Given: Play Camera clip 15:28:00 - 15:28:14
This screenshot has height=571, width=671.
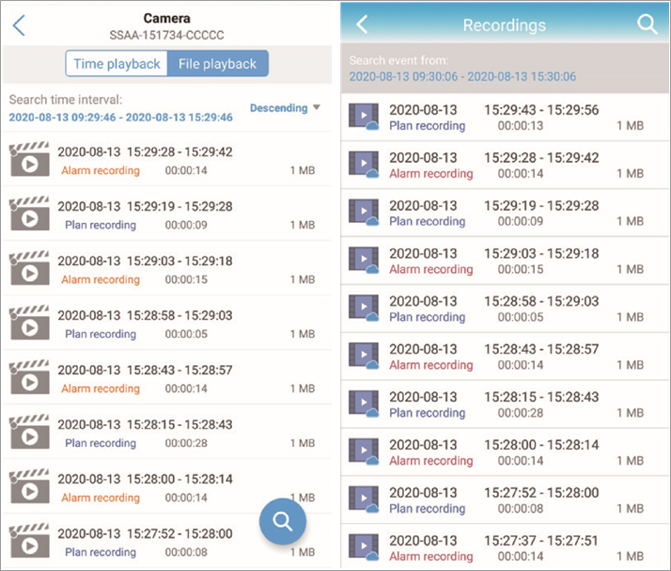Looking at the screenshot, I should [29, 486].
